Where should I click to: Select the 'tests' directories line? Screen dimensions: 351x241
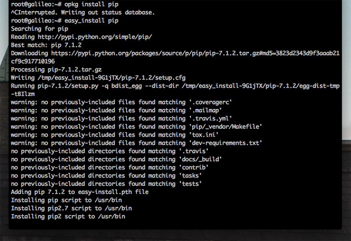point(106,184)
